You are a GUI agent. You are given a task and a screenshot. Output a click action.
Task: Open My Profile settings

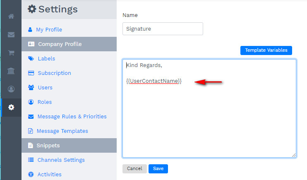coord(49,30)
